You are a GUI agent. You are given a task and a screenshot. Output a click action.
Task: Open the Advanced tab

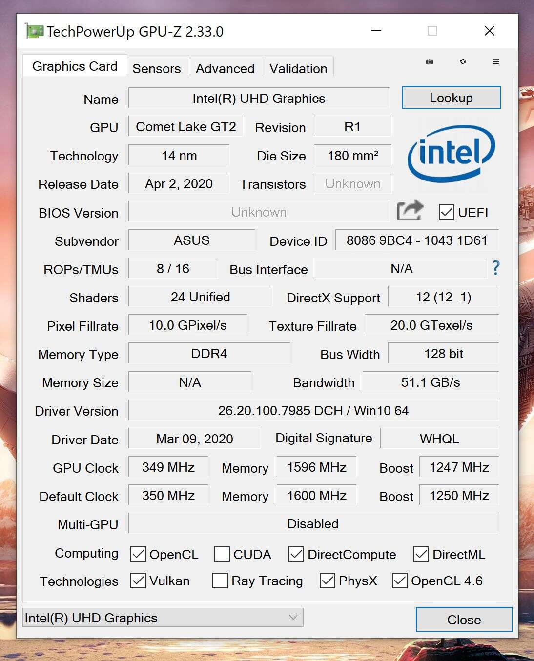[225, 68]
